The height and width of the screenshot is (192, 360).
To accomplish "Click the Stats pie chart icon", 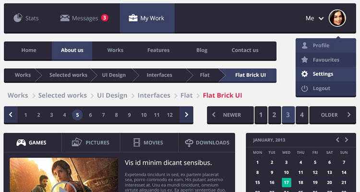I will 18,18.
